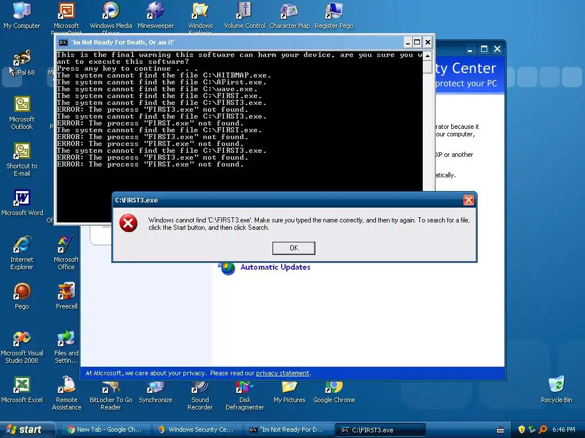Open the Start menu
Viewport: 585px width, 438px height.
[x=27, y=429]
